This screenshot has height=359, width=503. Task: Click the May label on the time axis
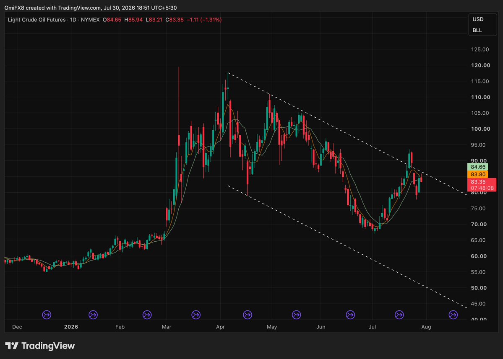(x=272, y=327)
